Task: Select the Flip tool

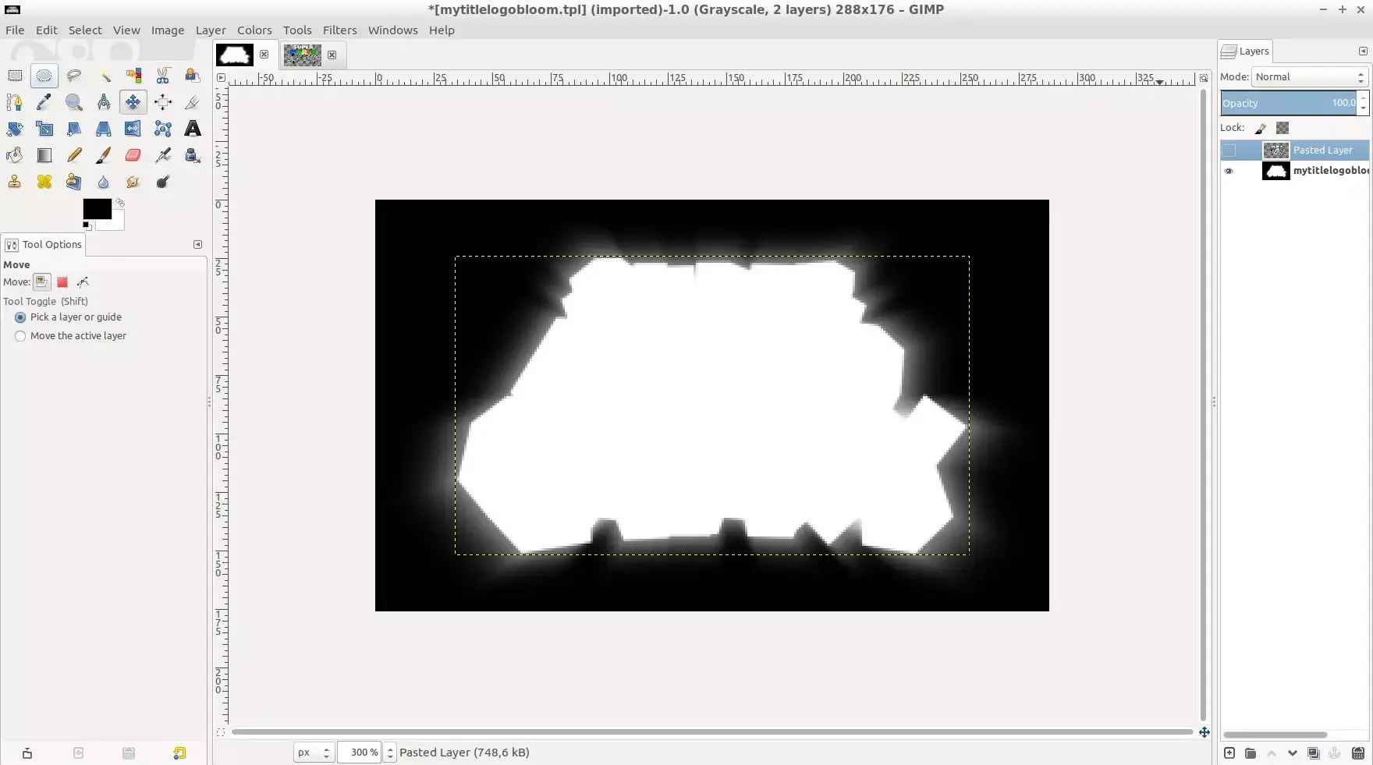Action: pos(133,129)
